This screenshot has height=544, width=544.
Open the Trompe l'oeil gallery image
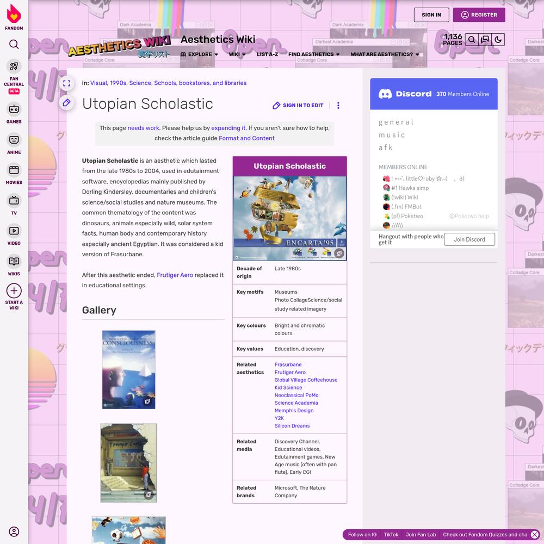coord(128,463)
